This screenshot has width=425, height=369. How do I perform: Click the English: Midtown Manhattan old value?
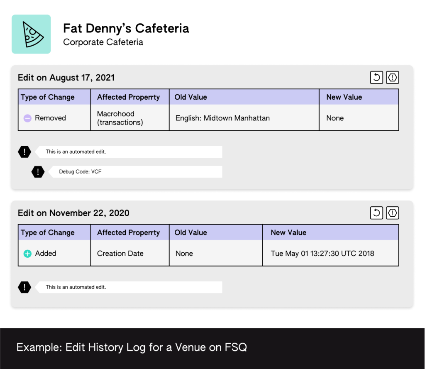click(x=222, y=118)
